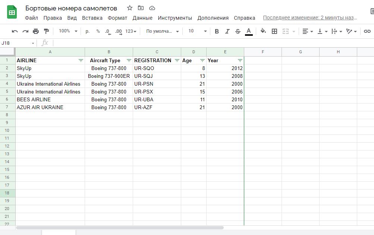This screenshot has height=235, width=374.
Task: Open the last edit history link
Action: pyautogui.click(x=310, y=18)
